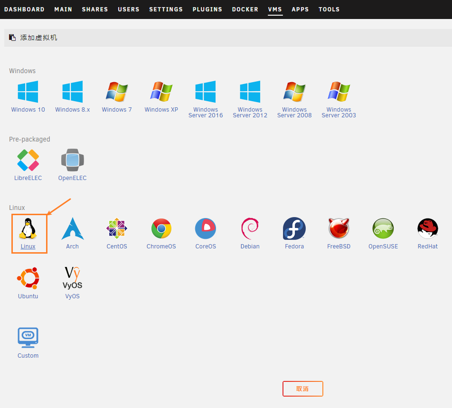
Task: Pick the VyOS logo icon
Action: click(72, 278)
